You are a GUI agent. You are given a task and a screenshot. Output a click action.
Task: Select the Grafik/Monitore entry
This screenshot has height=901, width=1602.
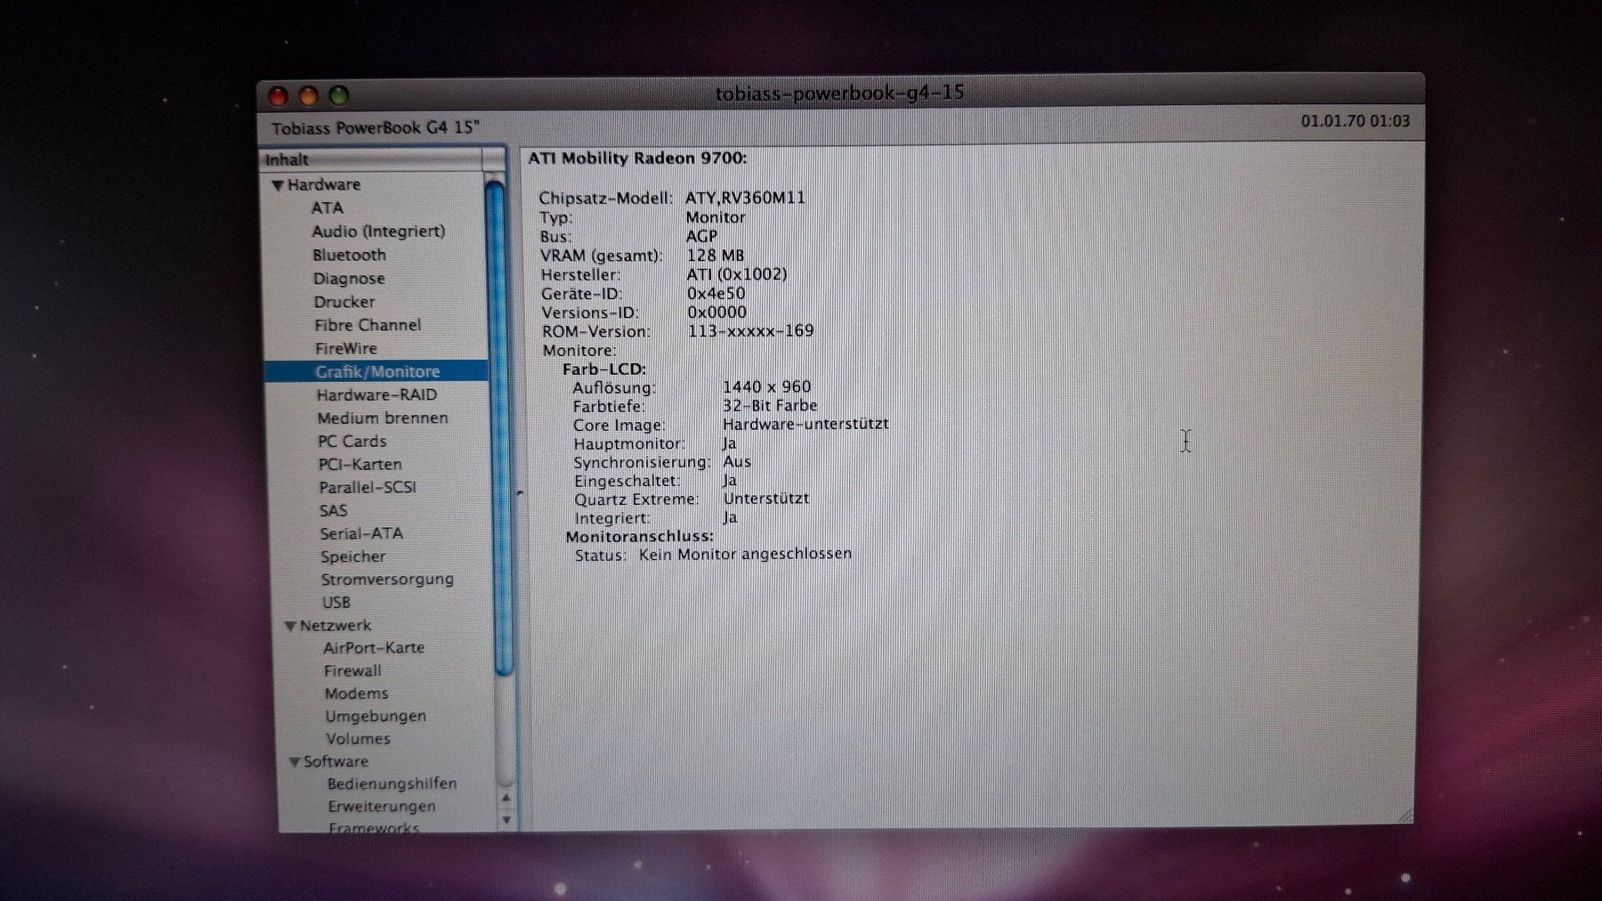click(x=376, y=371)
